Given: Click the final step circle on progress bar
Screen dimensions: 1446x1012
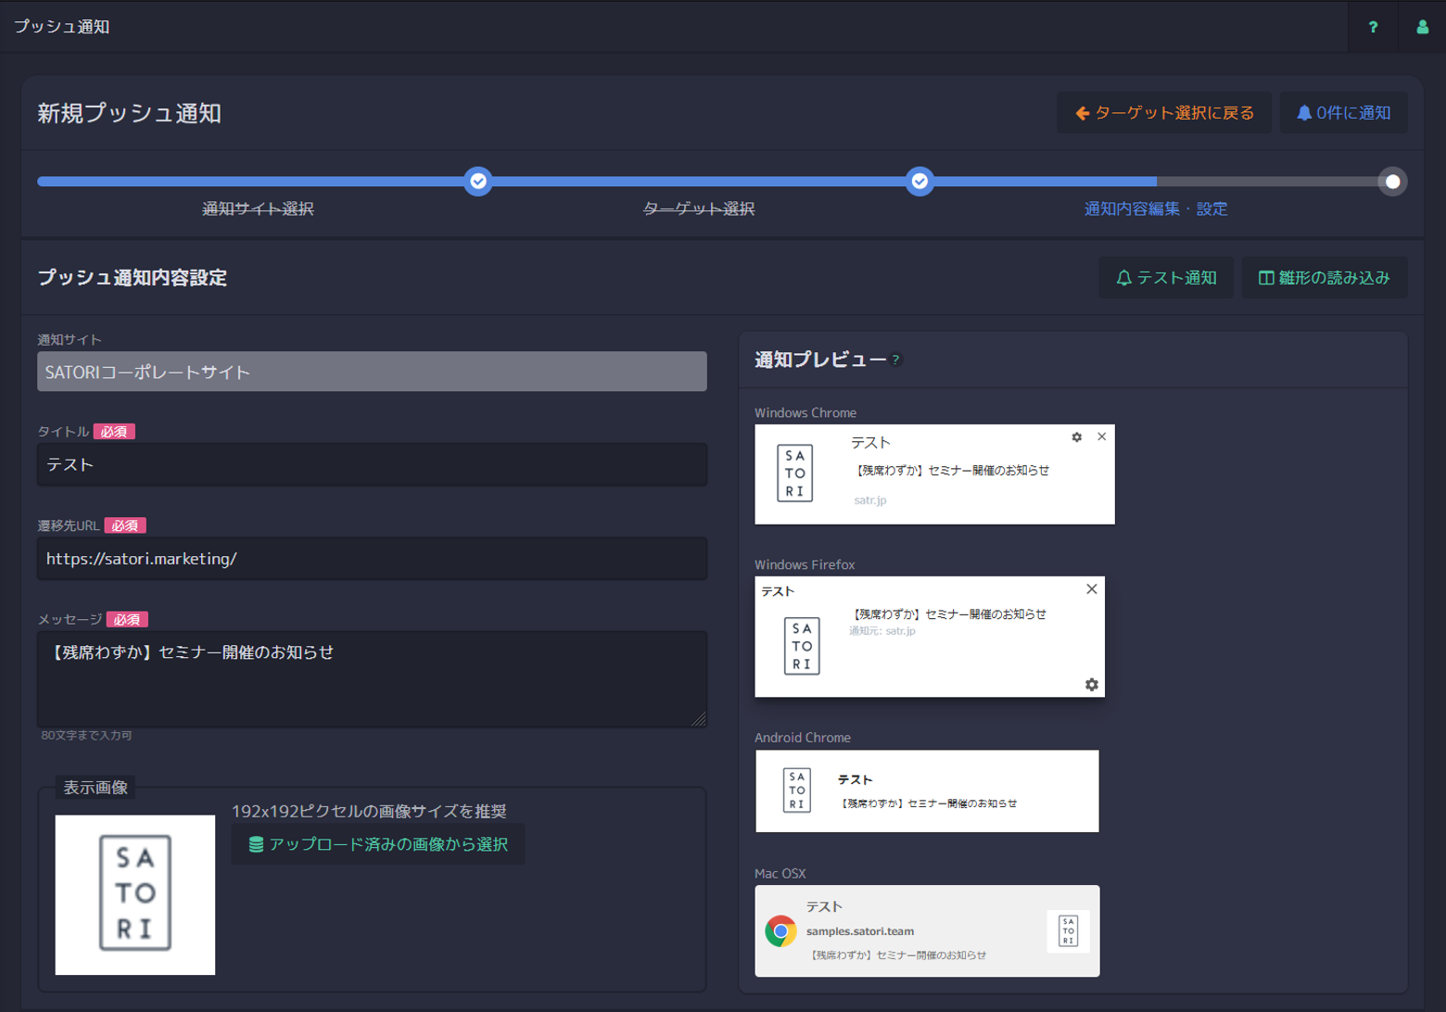Looking at the screenshot, I should coord(1391,182).
